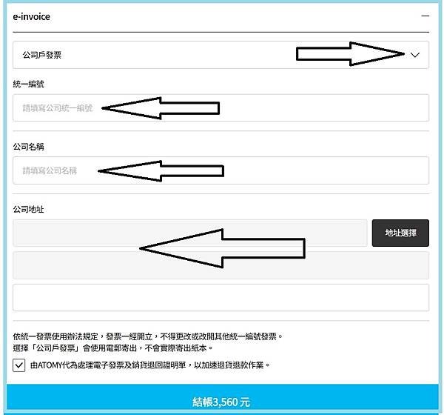Toggle the ATOMY e-invoice consent checkbox
The width and height of the screenshot is (444, 415).
(19, 365)
